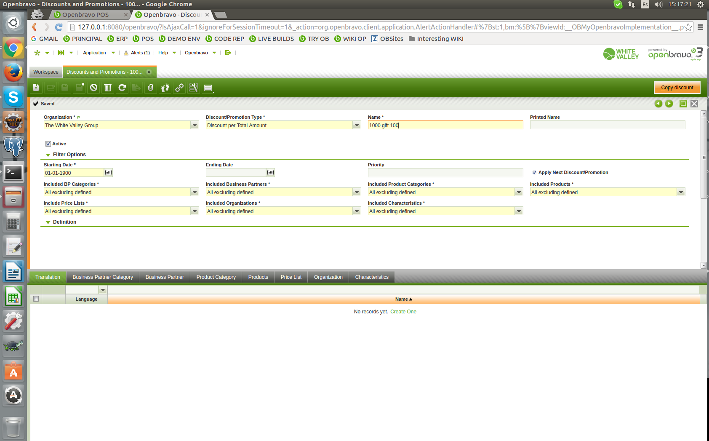Open the Starting Date calendar picker
Screen dimensions: 709x441
pos(109,173)
